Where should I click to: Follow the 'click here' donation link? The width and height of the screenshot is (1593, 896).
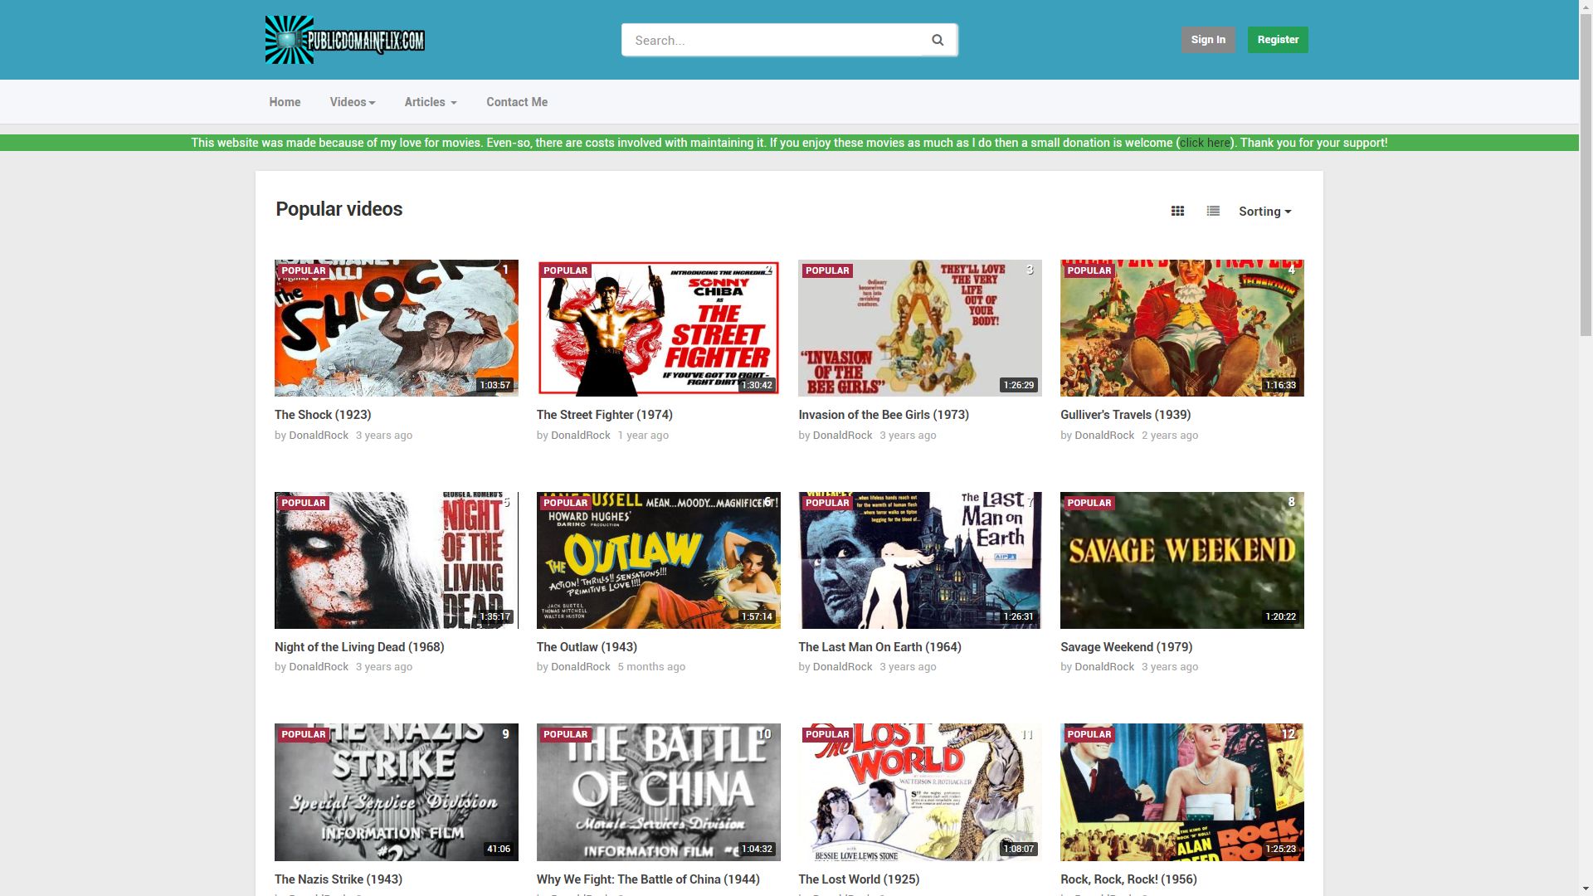[1205, 143]
